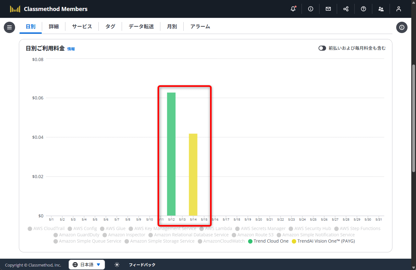Click the 5/20 date label on the x-axis
Viewport: 416px width, 270px height.
coord(259,220)
